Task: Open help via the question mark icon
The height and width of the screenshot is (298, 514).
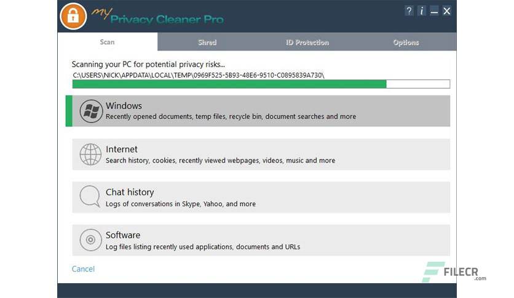Action: (409, 11)
